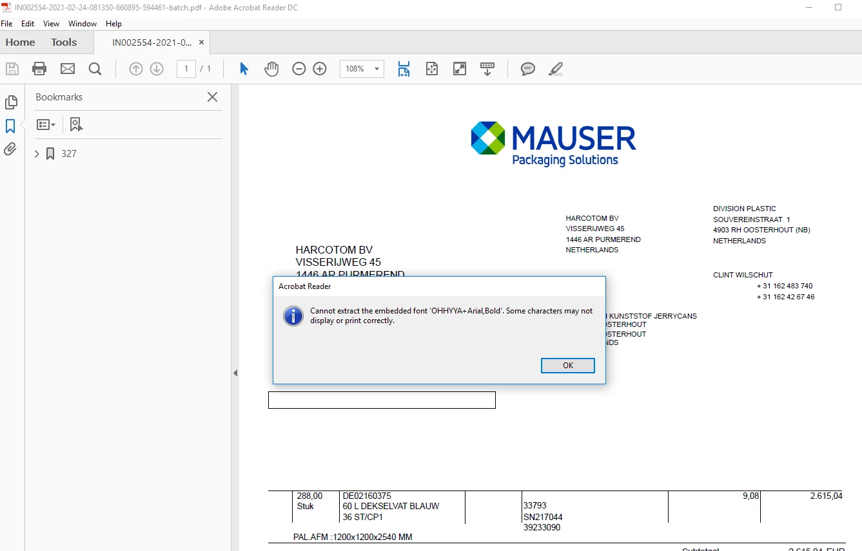Open the Find text magnifier
The height and width of the screenshot is (551, 862).
point(95,69)
